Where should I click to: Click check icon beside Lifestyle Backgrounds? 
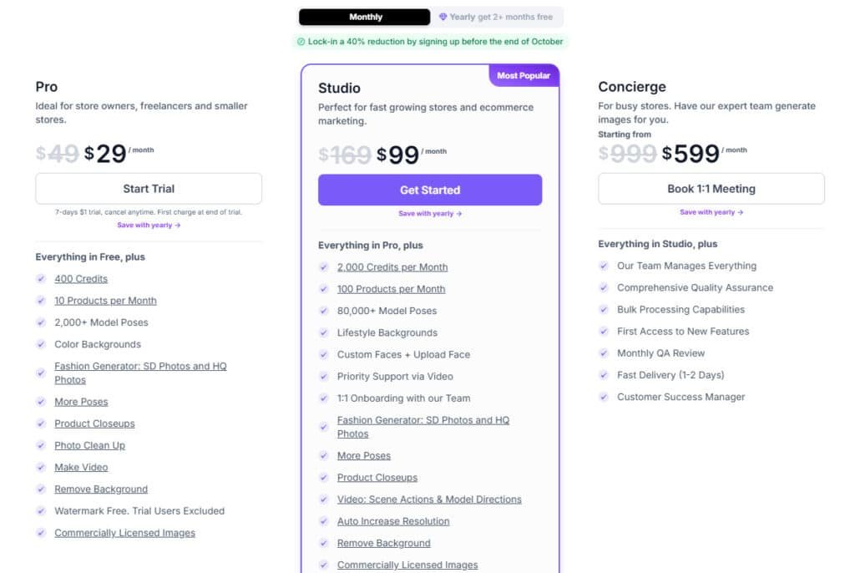323,332
